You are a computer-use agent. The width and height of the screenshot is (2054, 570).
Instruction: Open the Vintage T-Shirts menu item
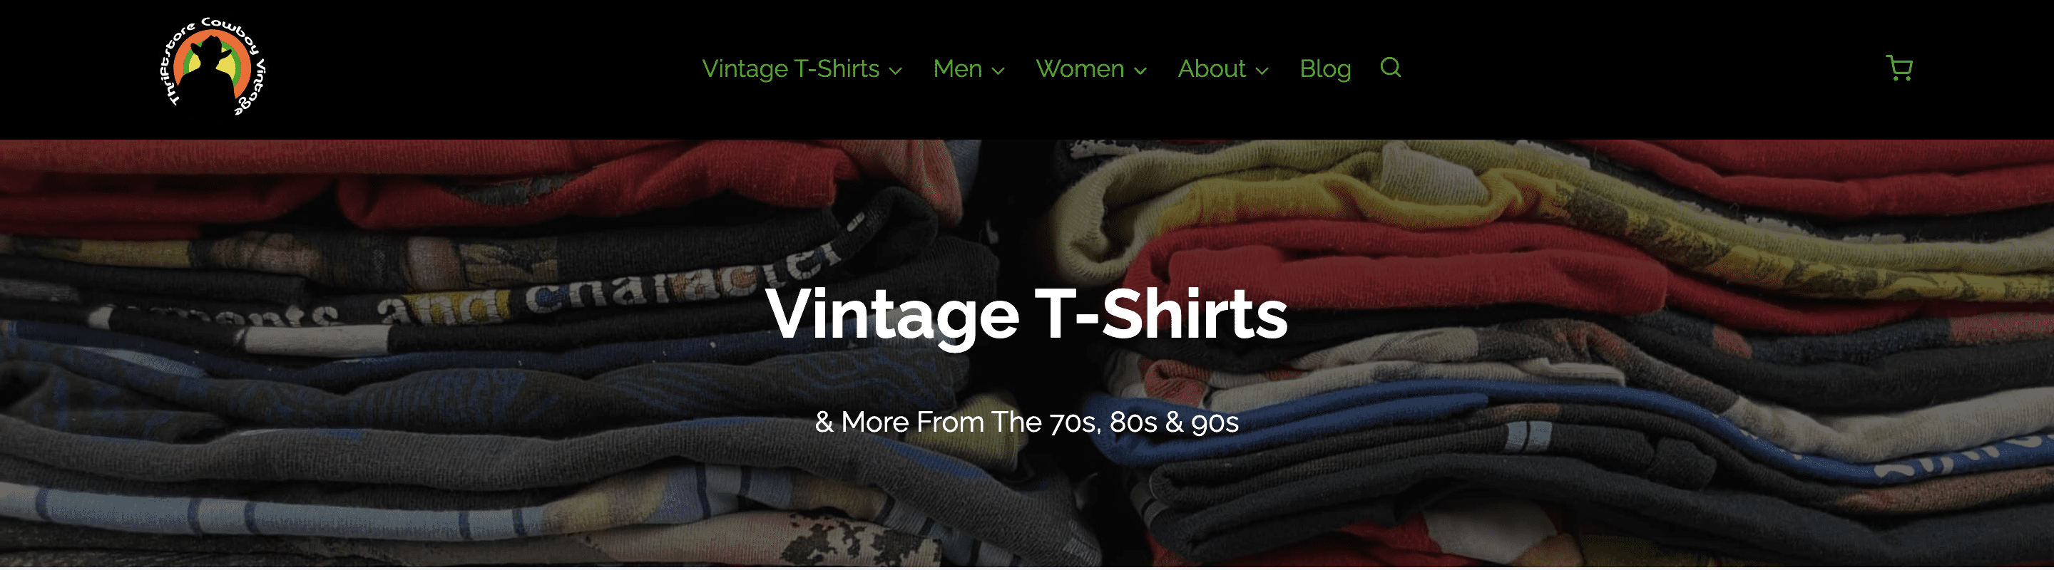coord(790,68)
